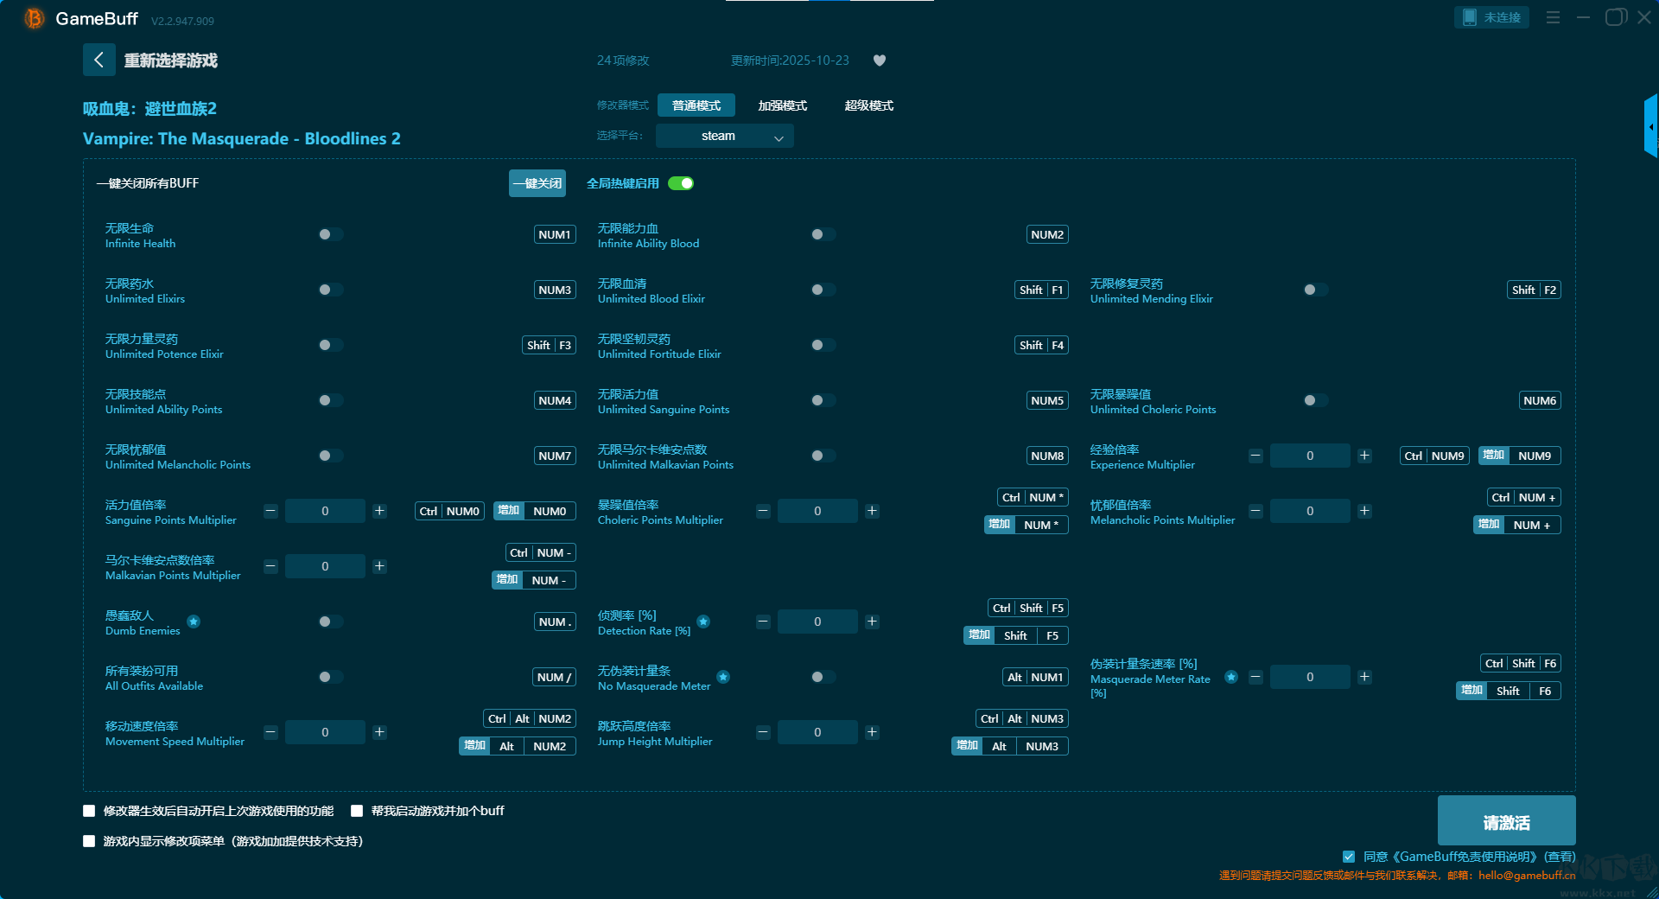Click the Experience Multiplier value field
Image resolution: width=1659 pixels, height=899 pixels.
pyautogui.click(x=1310, y=456)
